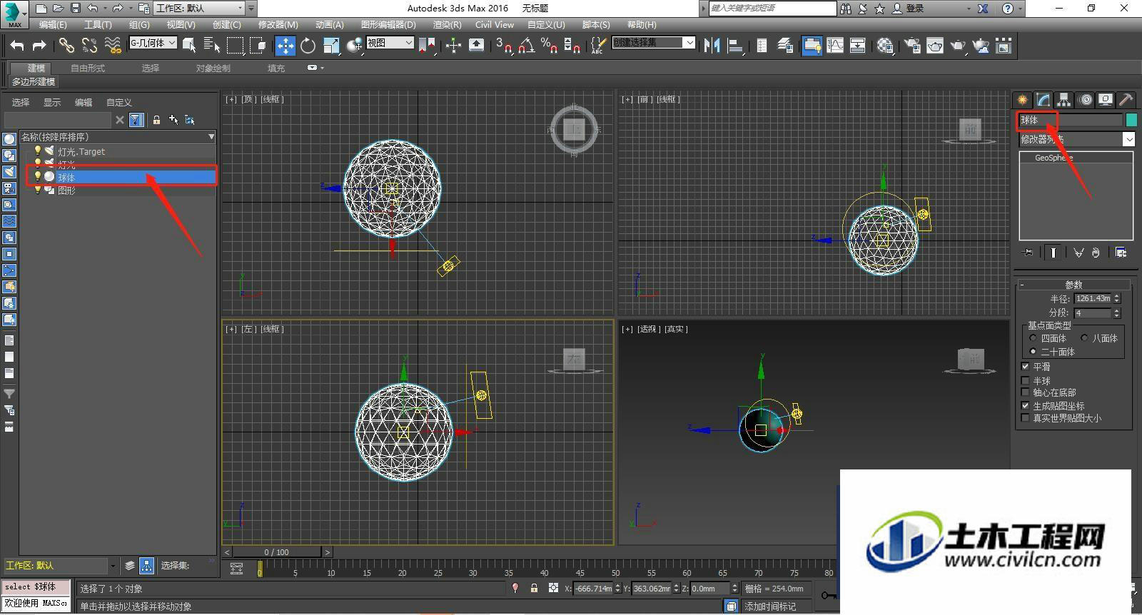Select the 二十面体 radio button
Image resolution: width=1142 pixels, height=615 pixels.
(x=1033, y=352)
